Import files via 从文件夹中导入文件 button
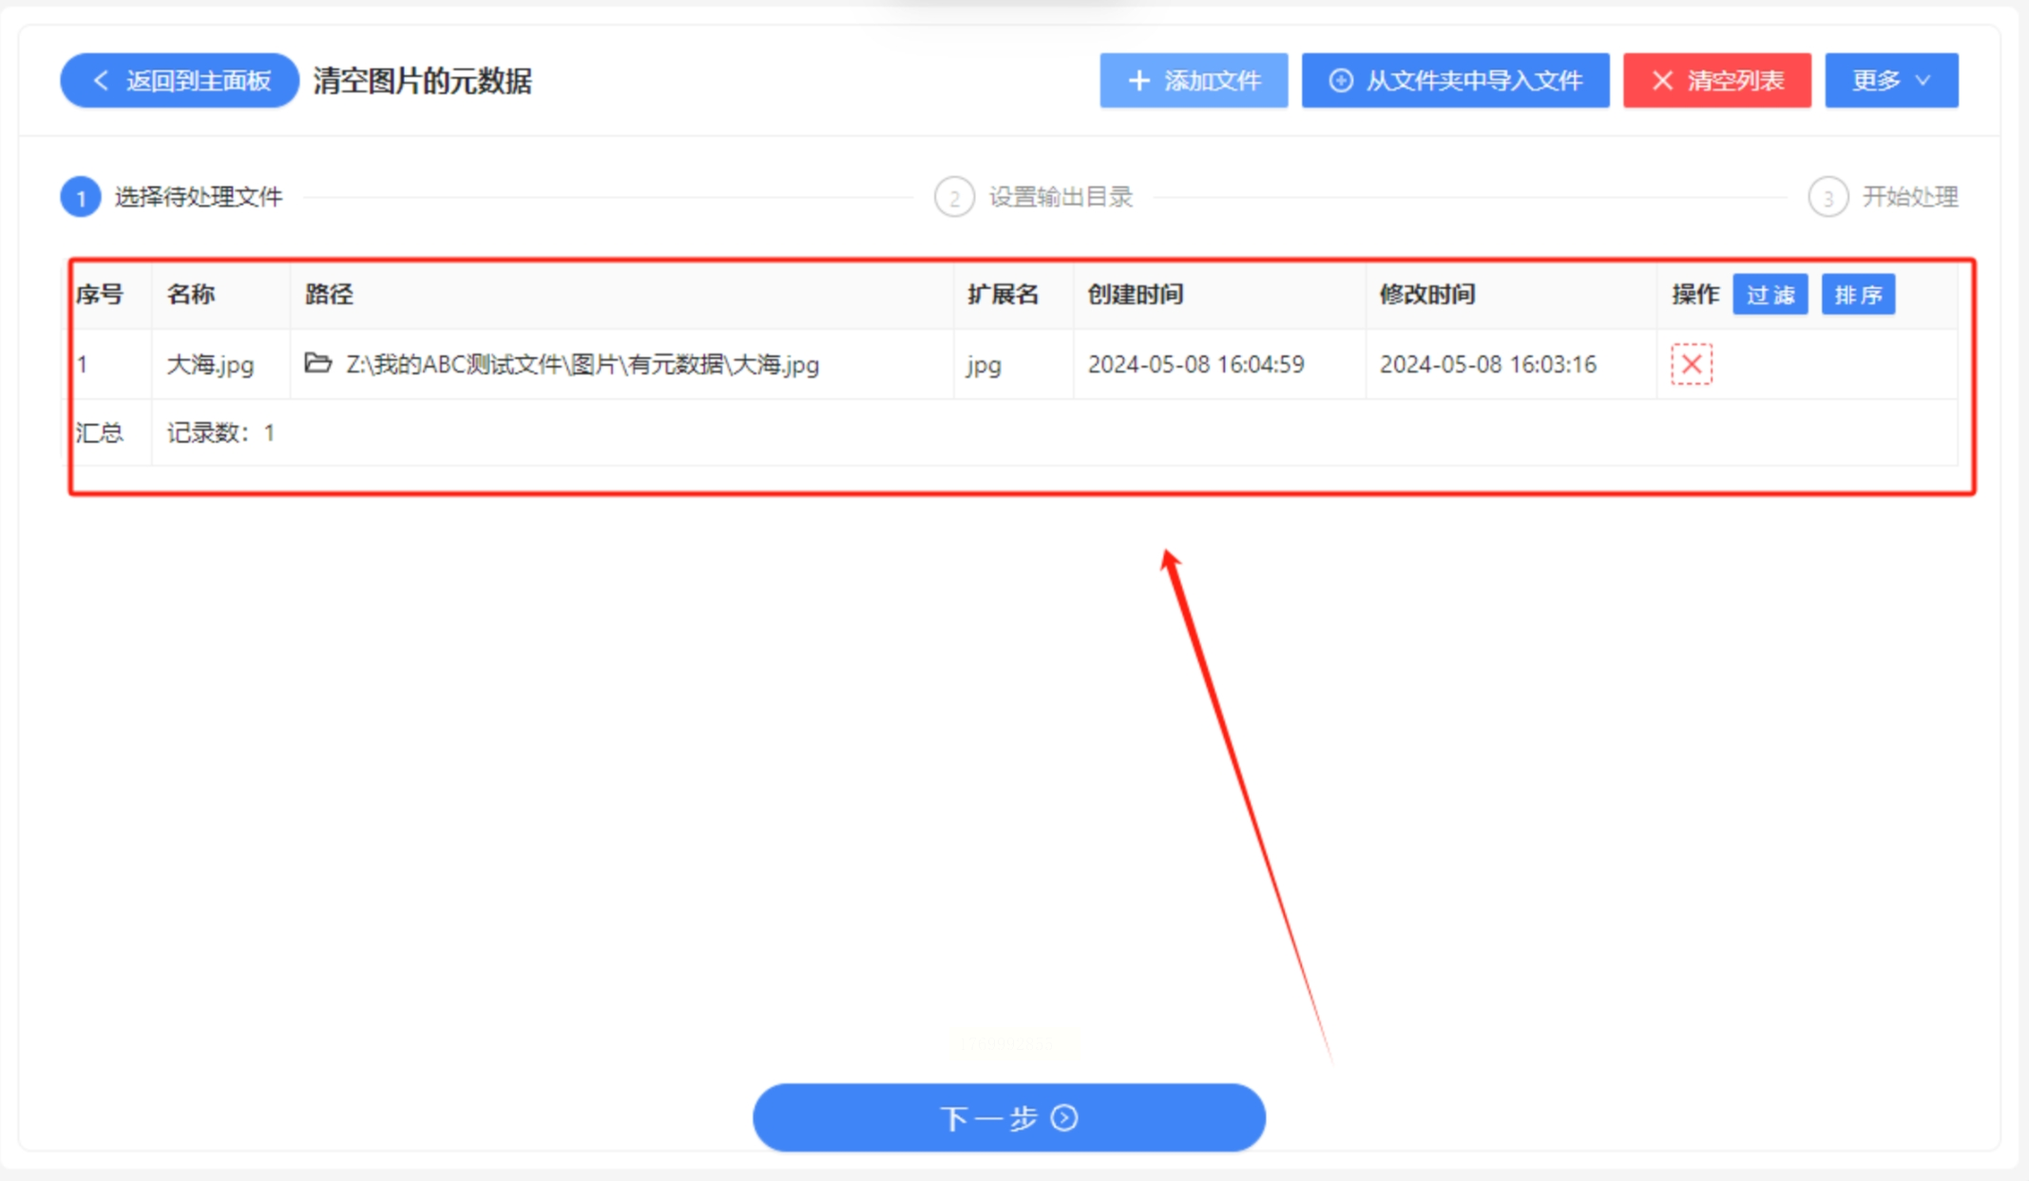 click(x=1454, y=81)
